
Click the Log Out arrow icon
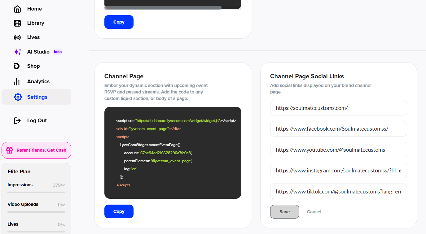(x=17, y=121)
